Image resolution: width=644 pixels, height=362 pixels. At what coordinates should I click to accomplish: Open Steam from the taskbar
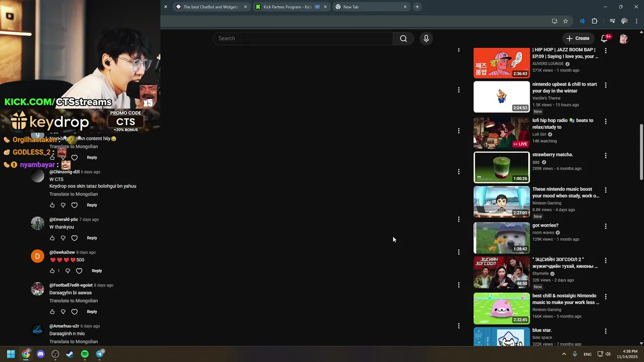coord(70,354)
